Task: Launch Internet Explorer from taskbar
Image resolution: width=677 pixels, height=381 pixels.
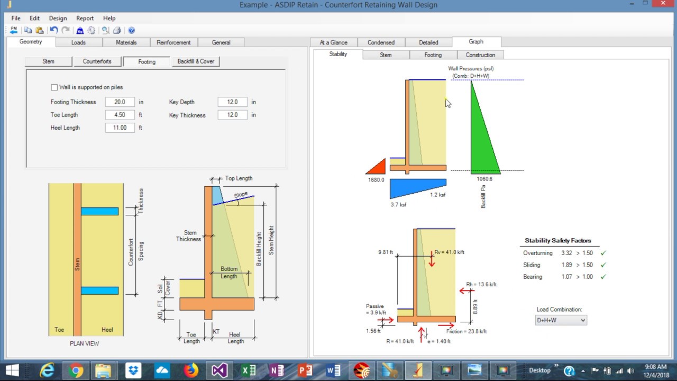Action: [47, 370]
